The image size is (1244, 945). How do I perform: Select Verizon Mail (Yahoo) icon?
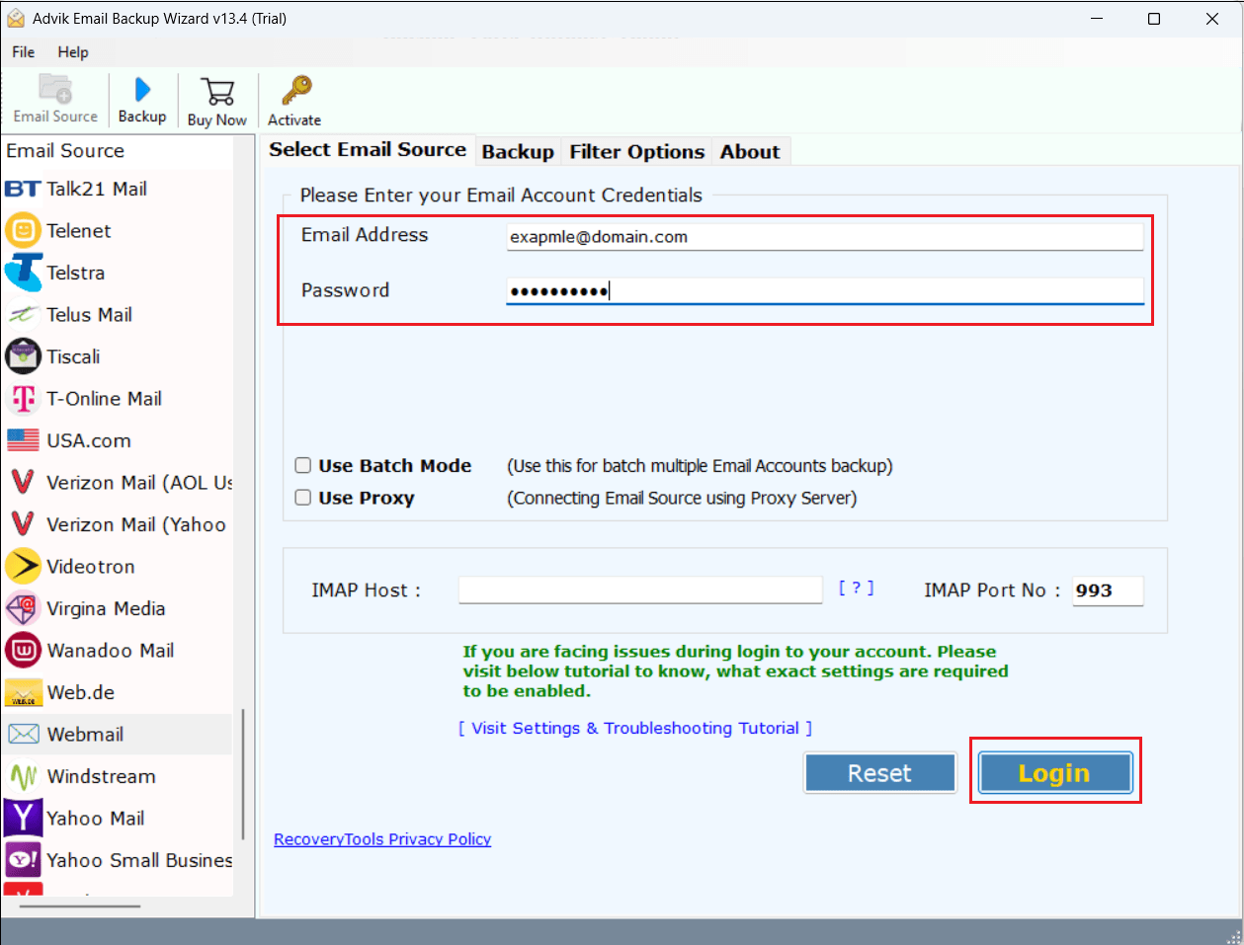click(x=23, y=524)
